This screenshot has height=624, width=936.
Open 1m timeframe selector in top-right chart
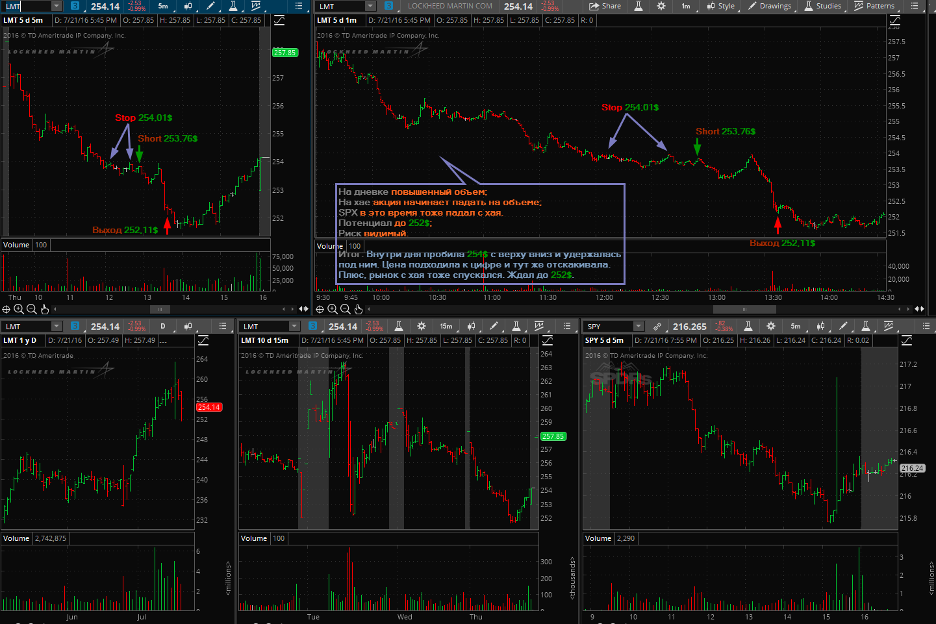coord(686,6)
